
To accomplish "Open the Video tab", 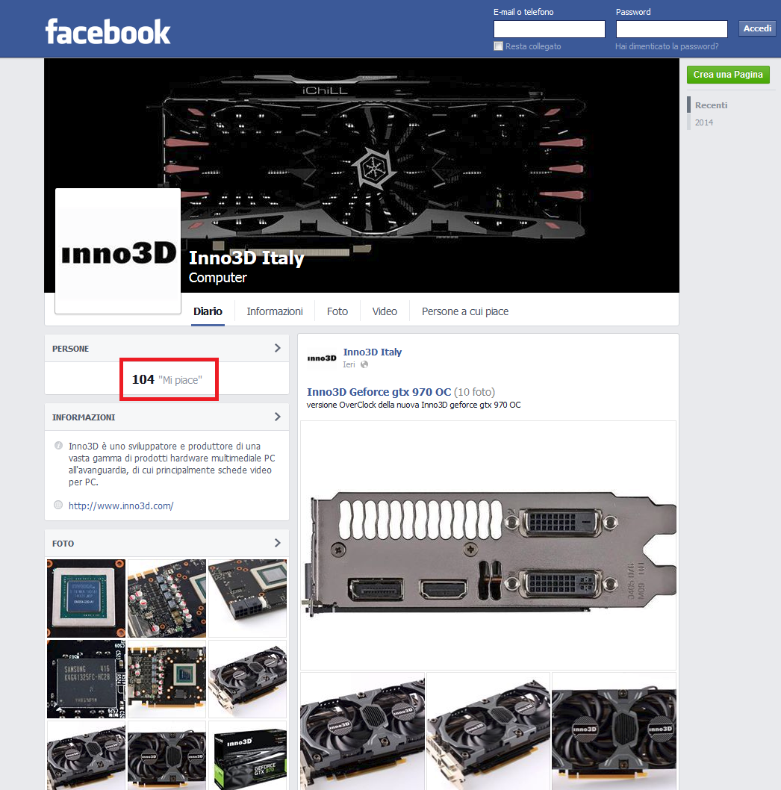I will click(x=385, y=311).
